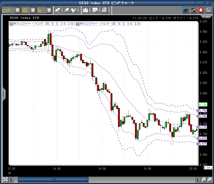Image resolution: width=214 pixels, height=184 pixels.
Task: Click the line chart indicator icon
Action: coord(193,10)
